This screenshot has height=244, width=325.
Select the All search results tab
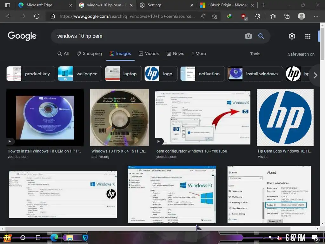click(x=63, y=53)
